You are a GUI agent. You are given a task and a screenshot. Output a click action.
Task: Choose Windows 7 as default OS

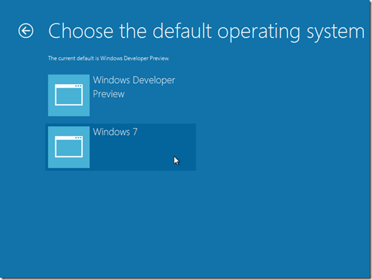(121, 147)
